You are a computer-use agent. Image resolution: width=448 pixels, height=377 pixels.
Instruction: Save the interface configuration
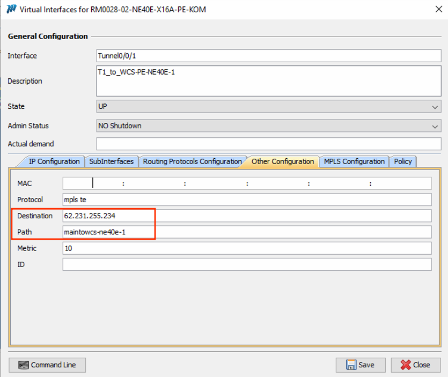click(361, 365)
